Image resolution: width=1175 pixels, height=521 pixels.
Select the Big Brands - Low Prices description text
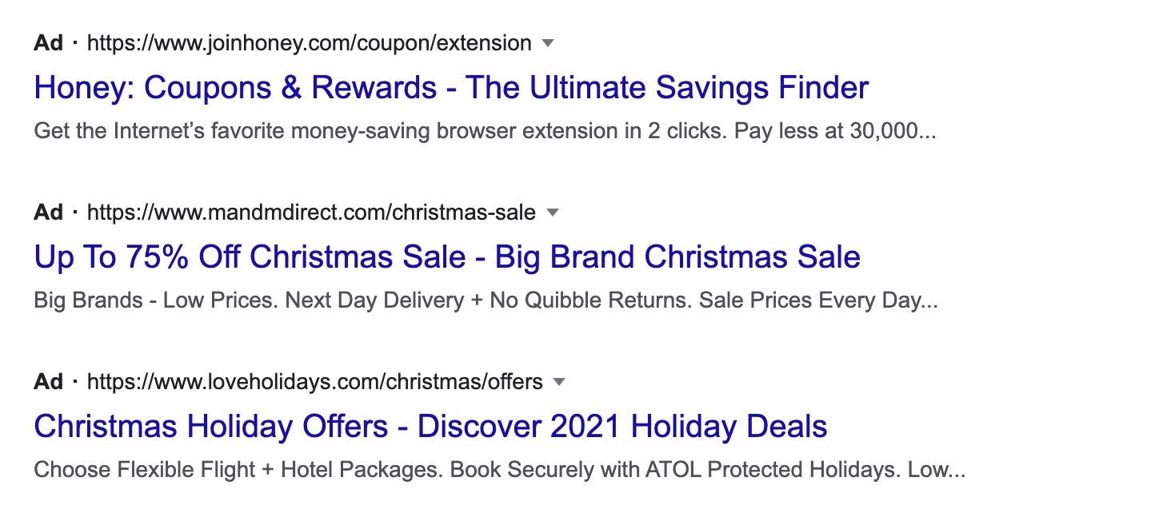coord(486,300)
